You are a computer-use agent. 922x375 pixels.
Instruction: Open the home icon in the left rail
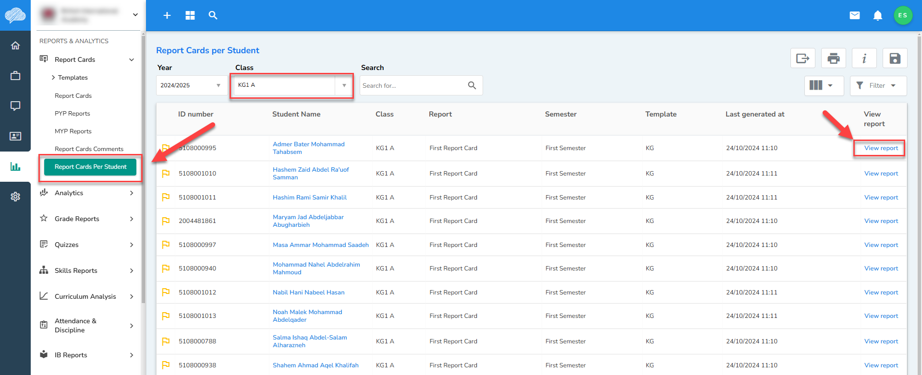click(15, 46)
